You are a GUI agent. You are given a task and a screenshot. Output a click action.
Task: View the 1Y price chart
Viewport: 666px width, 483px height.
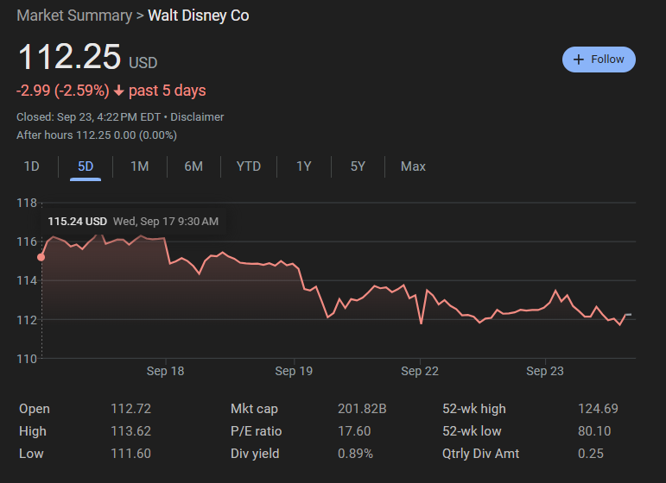pos(303,166)
